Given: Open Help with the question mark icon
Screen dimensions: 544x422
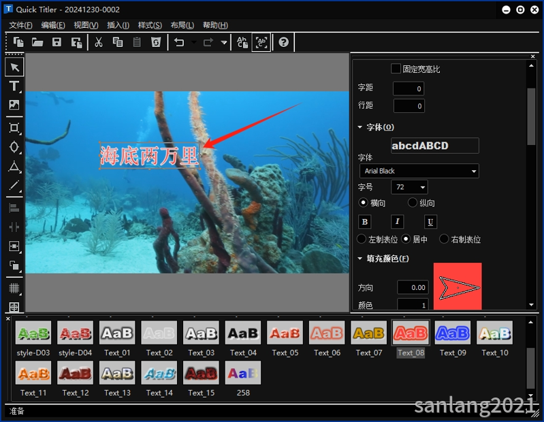Looking at the screenshot, I should coord(283,42).
